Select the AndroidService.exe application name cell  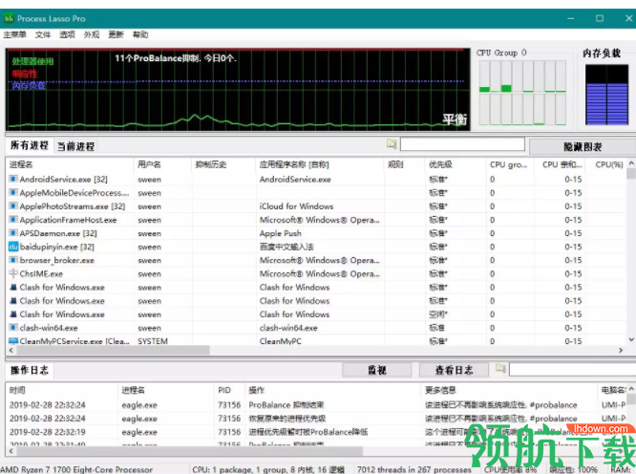click(295, 180)
